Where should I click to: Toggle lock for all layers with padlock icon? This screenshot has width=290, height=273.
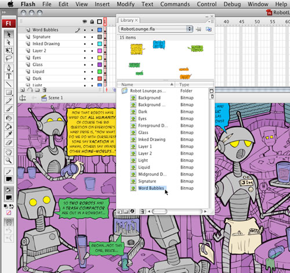[x=92, y=21]
